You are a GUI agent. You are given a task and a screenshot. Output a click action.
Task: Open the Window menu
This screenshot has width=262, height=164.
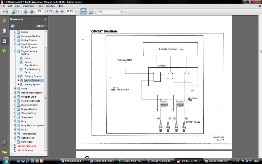coord(50,6)
